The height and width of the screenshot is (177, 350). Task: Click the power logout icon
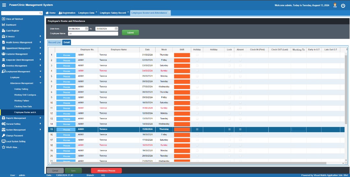point(343,5)
